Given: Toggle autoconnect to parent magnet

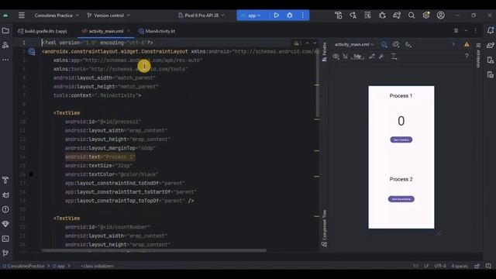Looking at the screenshot, I should pyautogui.click(x=345, y=57).
